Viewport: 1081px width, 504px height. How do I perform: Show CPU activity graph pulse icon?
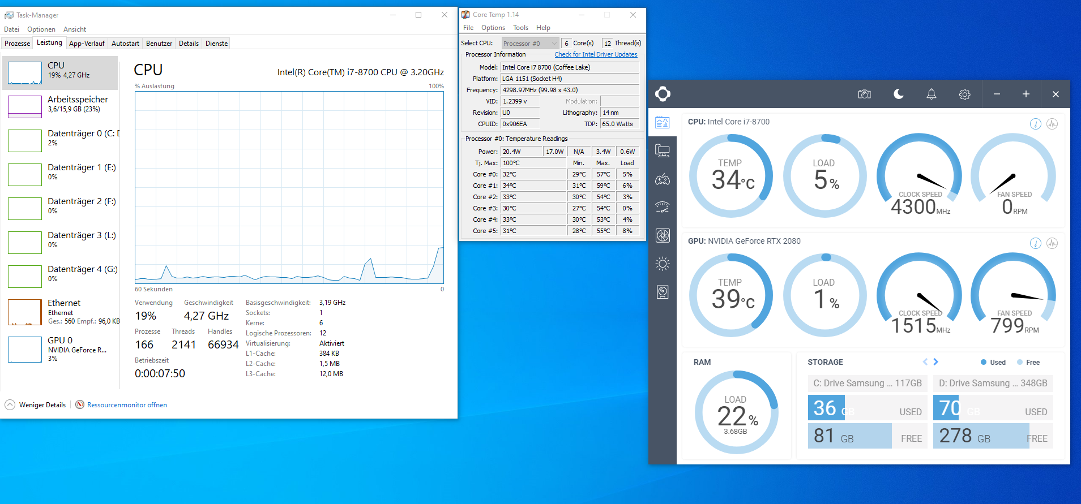pos(1052,124)
